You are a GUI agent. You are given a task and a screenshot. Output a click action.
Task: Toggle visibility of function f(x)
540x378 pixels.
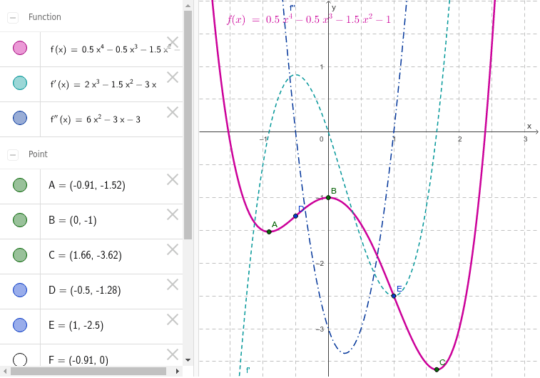point(20,48)
